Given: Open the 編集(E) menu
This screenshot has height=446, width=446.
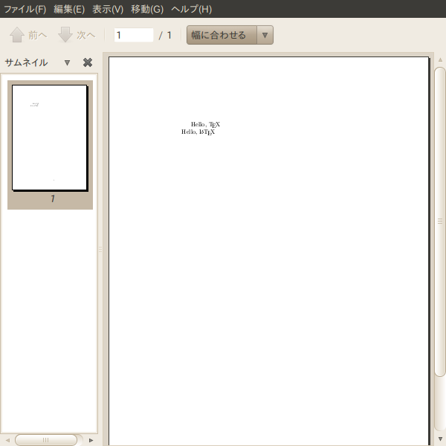Looking at the screenshot, I should [x=69, y=9].
